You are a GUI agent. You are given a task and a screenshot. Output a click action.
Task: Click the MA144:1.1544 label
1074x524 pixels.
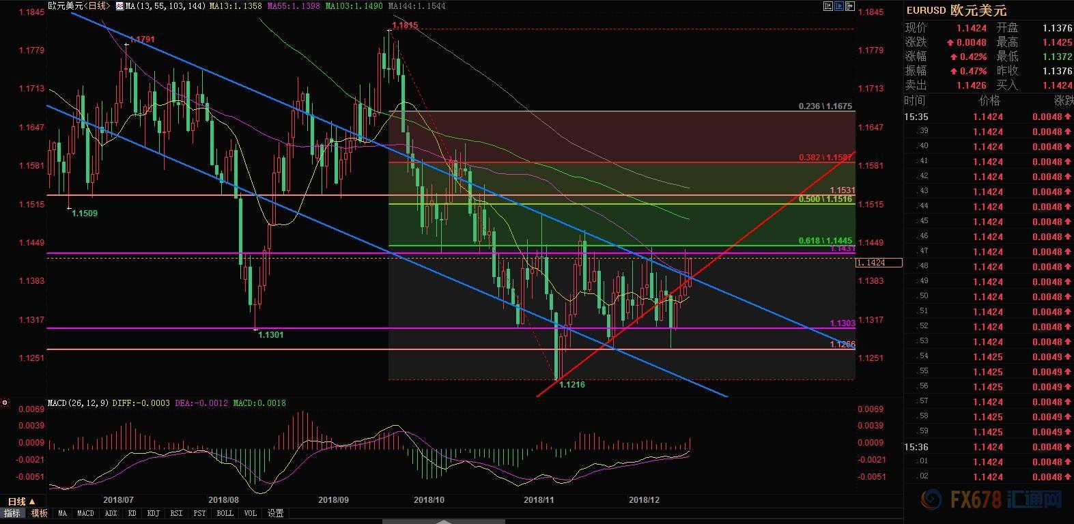coord(416,6)
